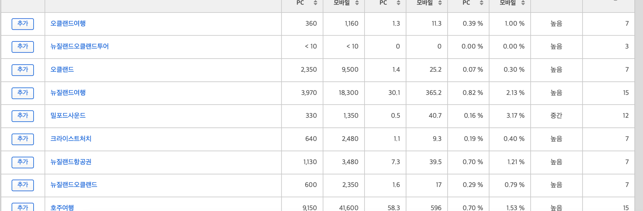Open the 오클랜드여행 keyword link
This screenshot has height=211, width=643.
(x=68, y=24)
